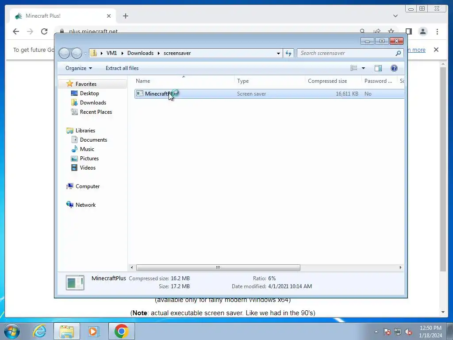
Task: Select the Minecraft Plus! Chrome tab
Action: point(63,16)
